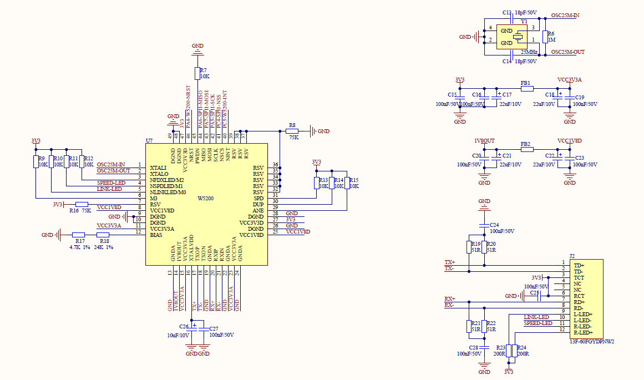Screen dimensions: 644x380
Task: Pick the R6 1M resistor symbol
Action: 545,37
